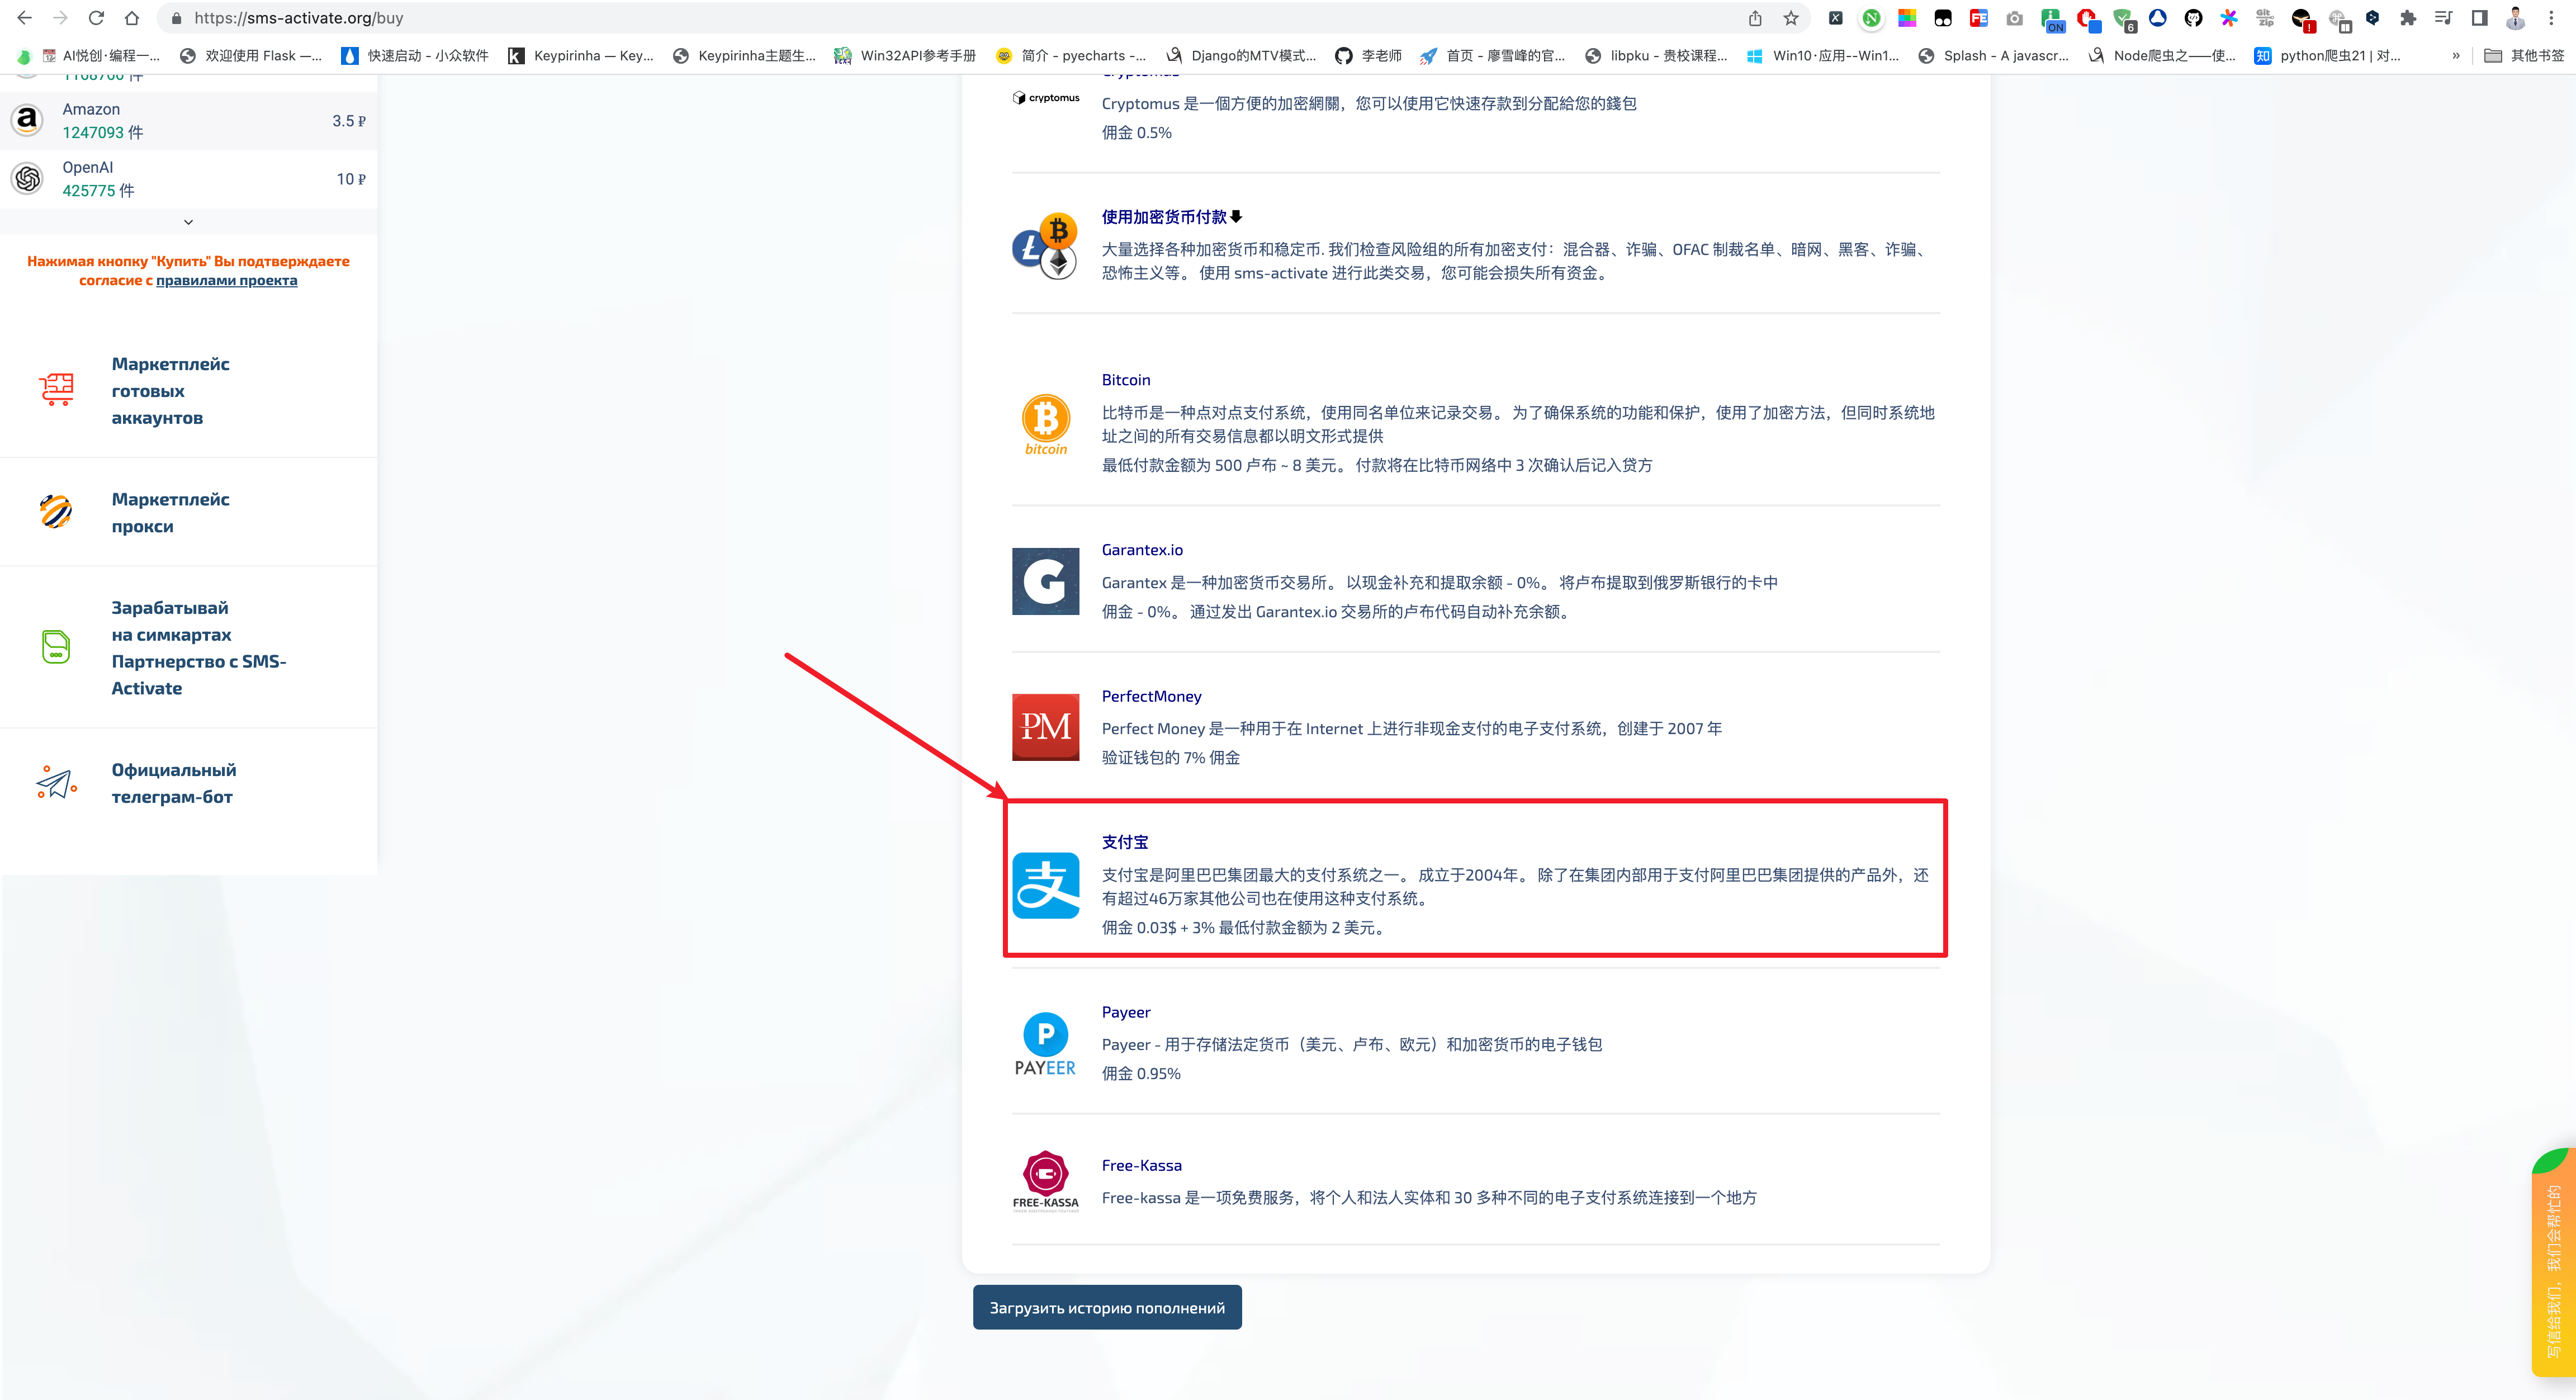2576x1400 pixels.
Task: Open the 简介 - pyecharts bookmark
Action: [x=1071, y=56]
